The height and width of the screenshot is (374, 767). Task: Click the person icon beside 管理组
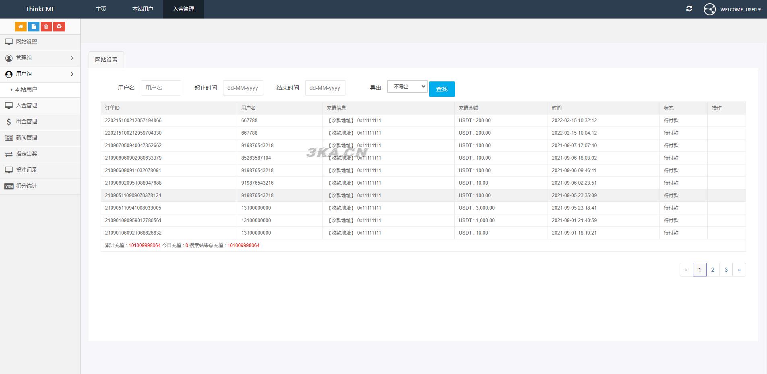point(9,58)
